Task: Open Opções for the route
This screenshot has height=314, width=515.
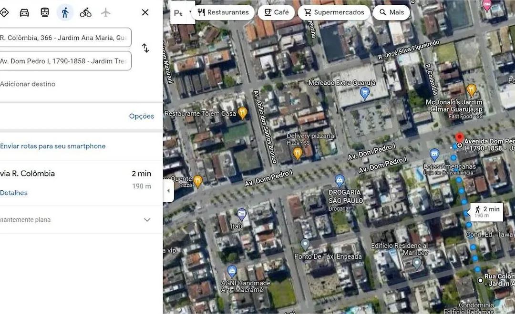Action: pyautogui.click(x=142, y=116)
